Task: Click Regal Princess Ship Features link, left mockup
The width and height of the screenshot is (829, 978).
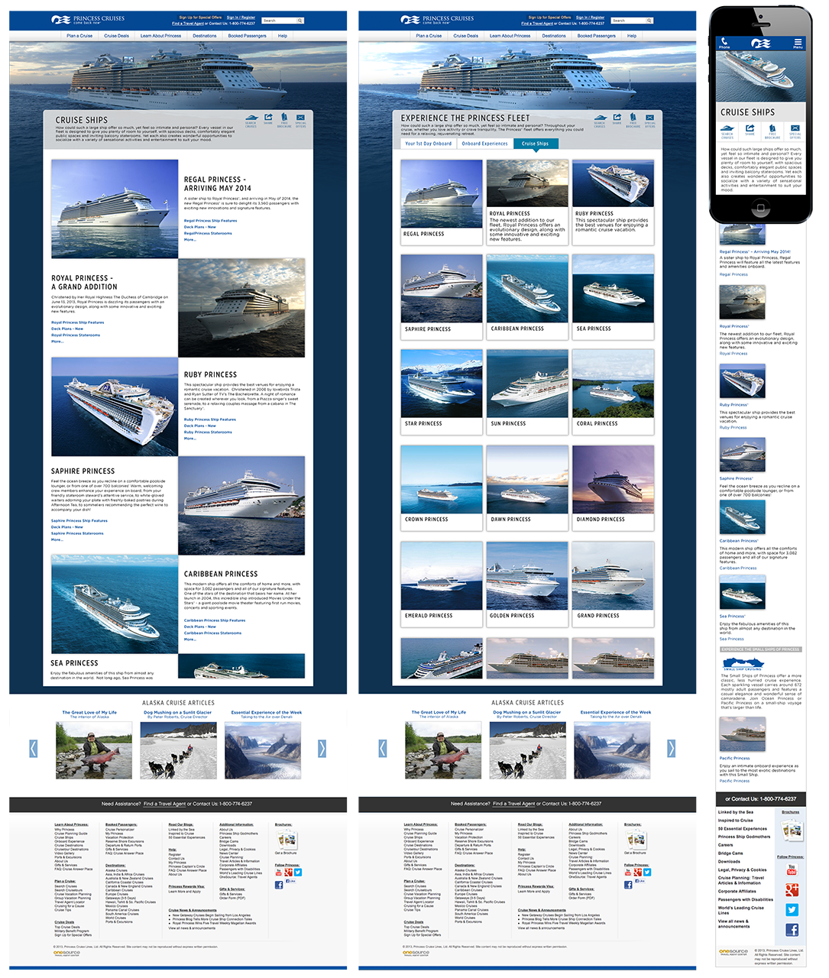Action: click(211, 221)
